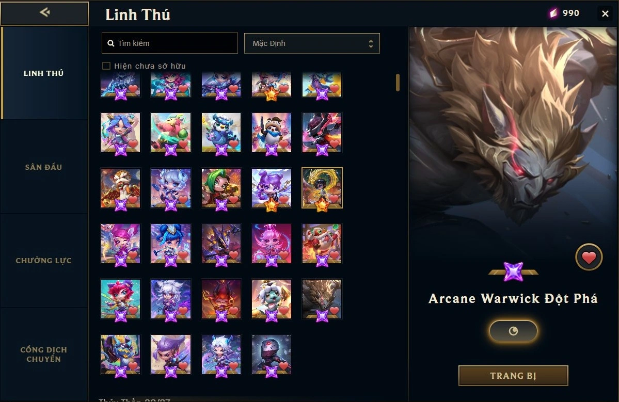Open the 'Mặc Định' sort dropdown
Viewport: 619px width, 402px height.
coord(312,43)
